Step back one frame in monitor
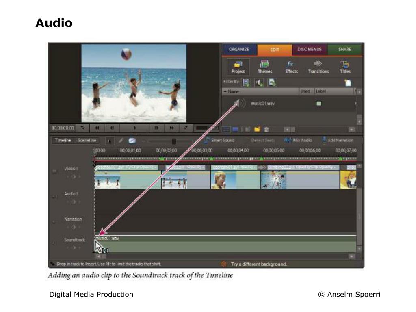 112,128
